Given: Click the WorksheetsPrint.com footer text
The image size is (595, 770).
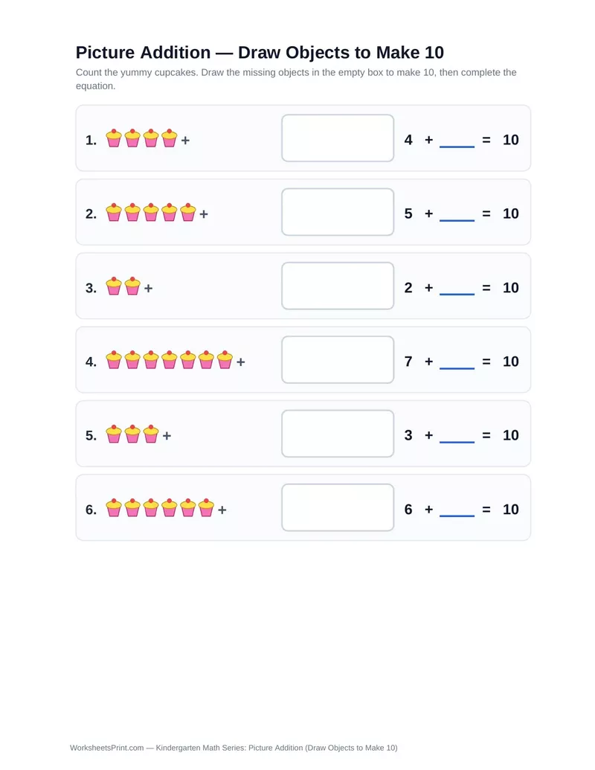Looking at the screenshot, I should click(234, 748).
